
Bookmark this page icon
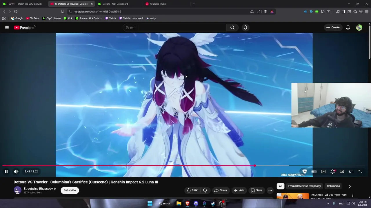pyautogui.click(x=63, y=12)
